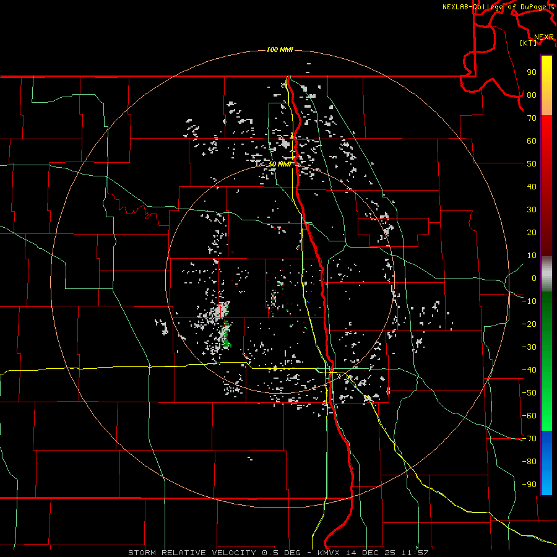The height and width of the screenshot is (557, 557).
Task: Click the "50 NMI" range ring label
Action: click(x=280, y=164)
